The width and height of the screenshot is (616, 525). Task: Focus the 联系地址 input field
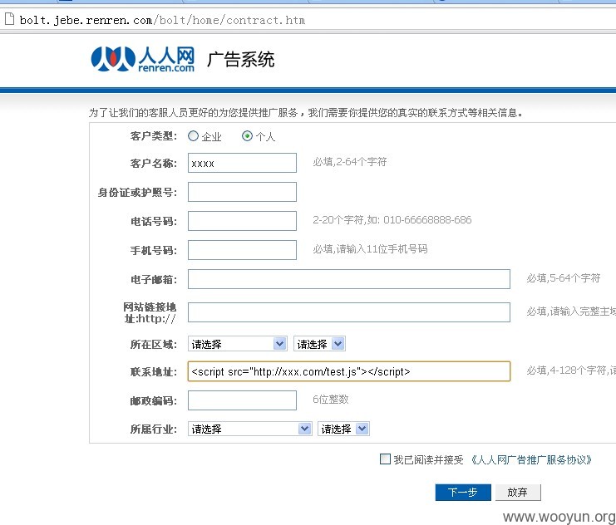(349, 371)
